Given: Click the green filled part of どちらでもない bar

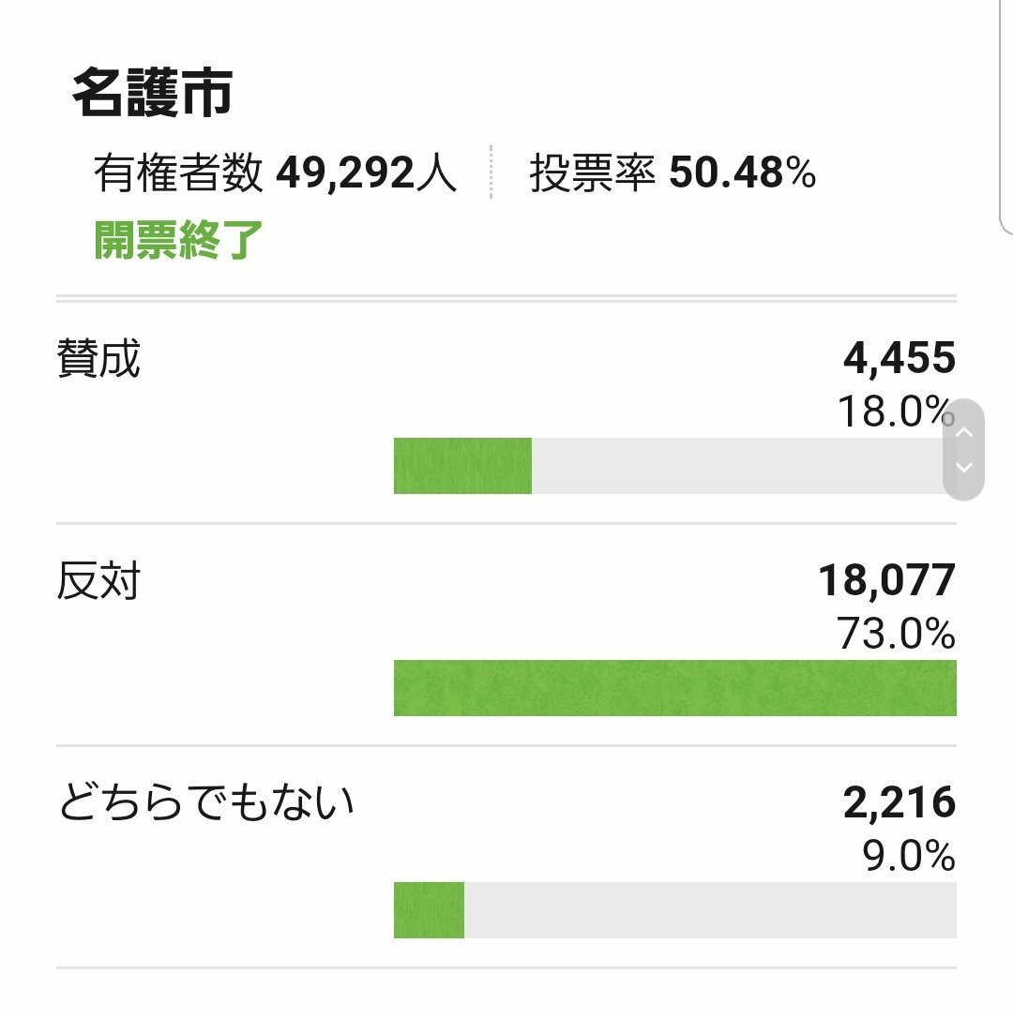Looking at the screenshot, I should coord(429,910).
